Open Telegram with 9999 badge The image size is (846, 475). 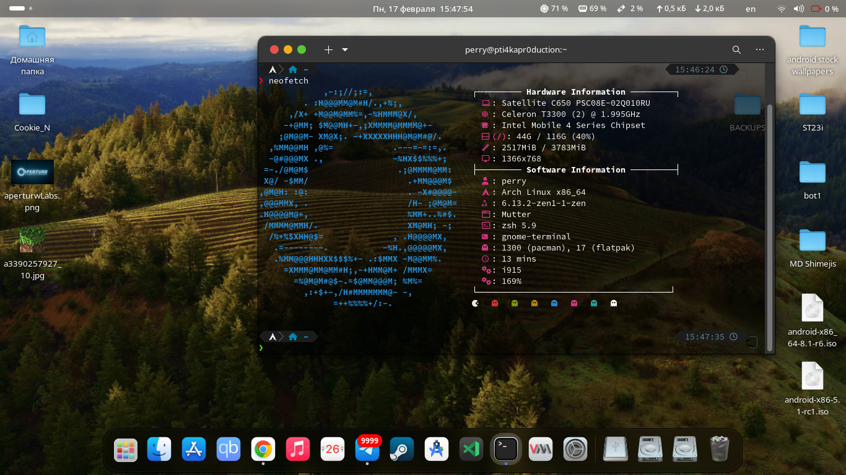tap(367, 450)
